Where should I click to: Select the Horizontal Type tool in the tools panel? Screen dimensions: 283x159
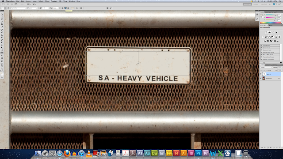coord(2,53)
